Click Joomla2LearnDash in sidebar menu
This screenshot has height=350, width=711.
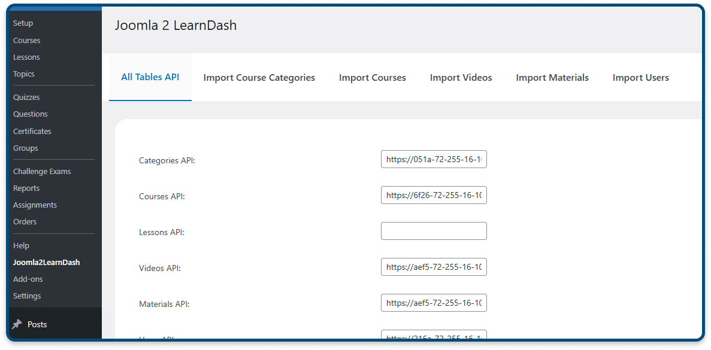46,262
